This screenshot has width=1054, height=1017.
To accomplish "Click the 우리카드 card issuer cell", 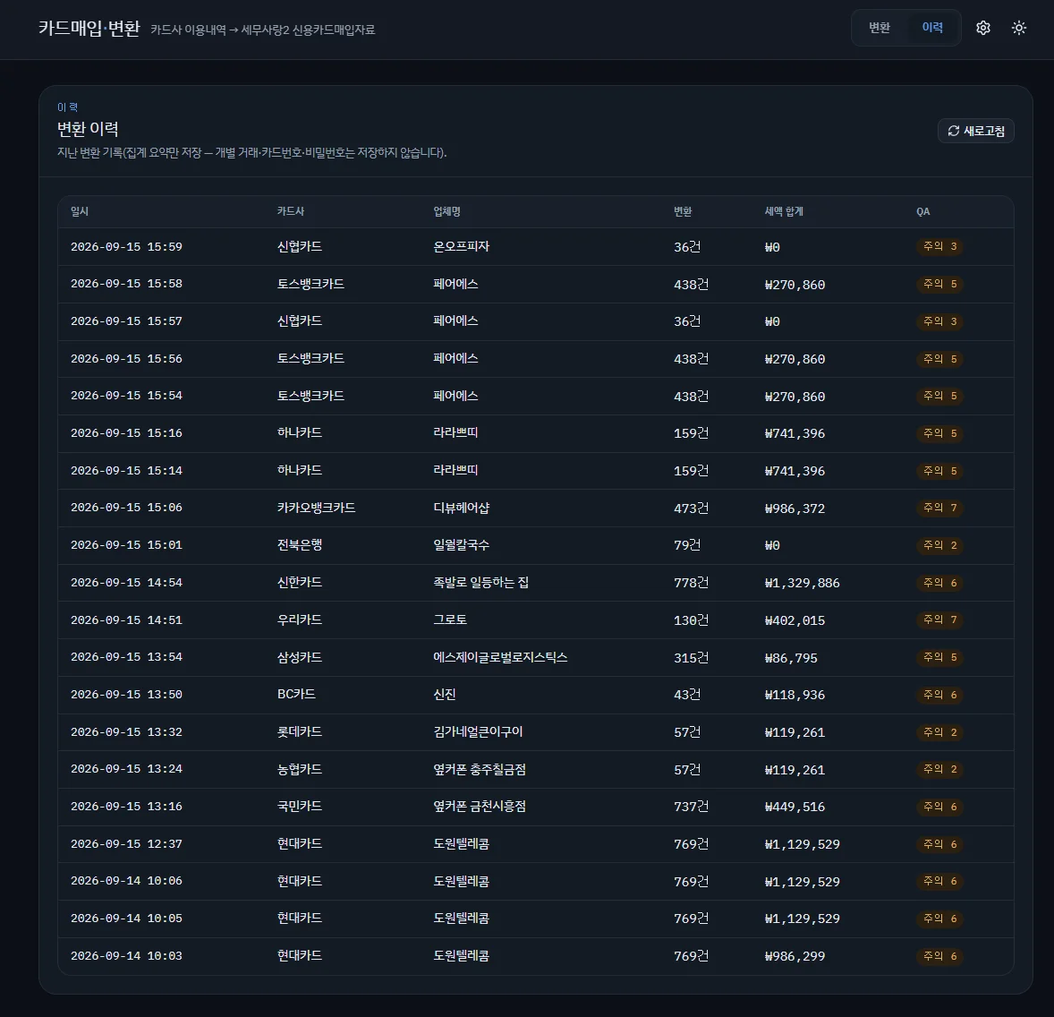I will (300, 620).
